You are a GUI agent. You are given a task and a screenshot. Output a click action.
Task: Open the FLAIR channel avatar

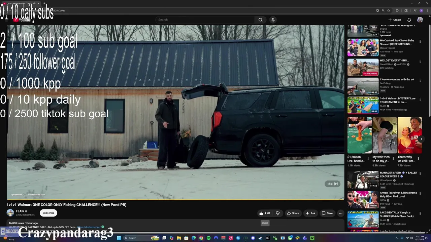tap(10, 213)
